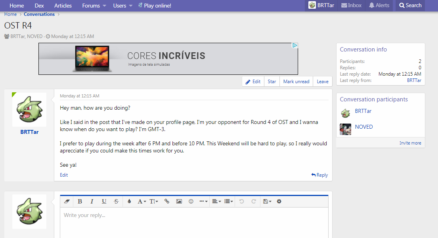The height and width of the screenshot is (238, 438).
Task: Star this conversation
Action: 272,82
